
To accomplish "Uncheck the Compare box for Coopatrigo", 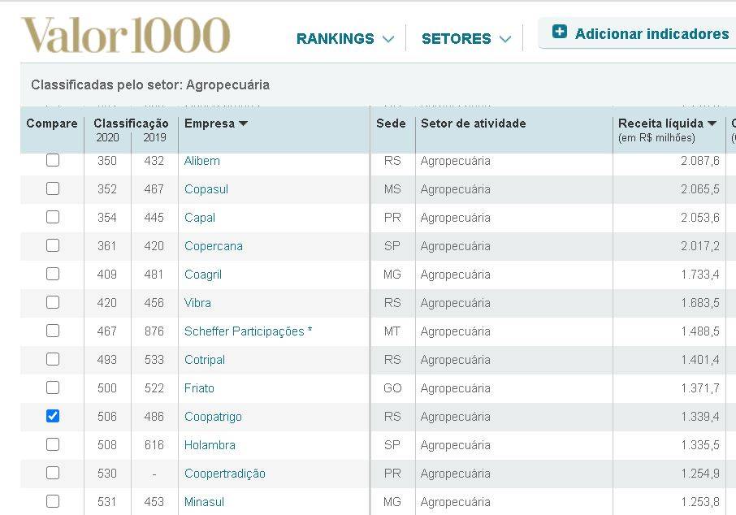I will [x=53, y=416].
